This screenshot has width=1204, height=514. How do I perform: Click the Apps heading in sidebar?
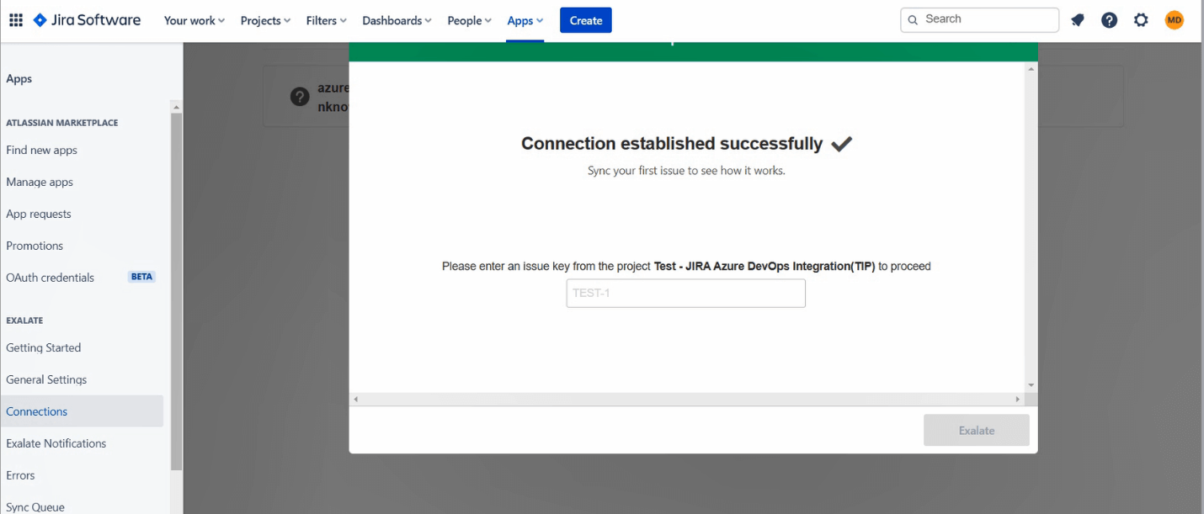tap(19, 79)
